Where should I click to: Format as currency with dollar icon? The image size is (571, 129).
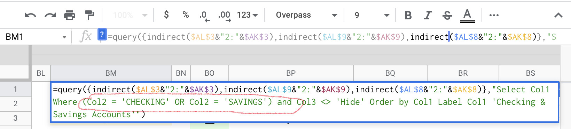tap(166, 15)
